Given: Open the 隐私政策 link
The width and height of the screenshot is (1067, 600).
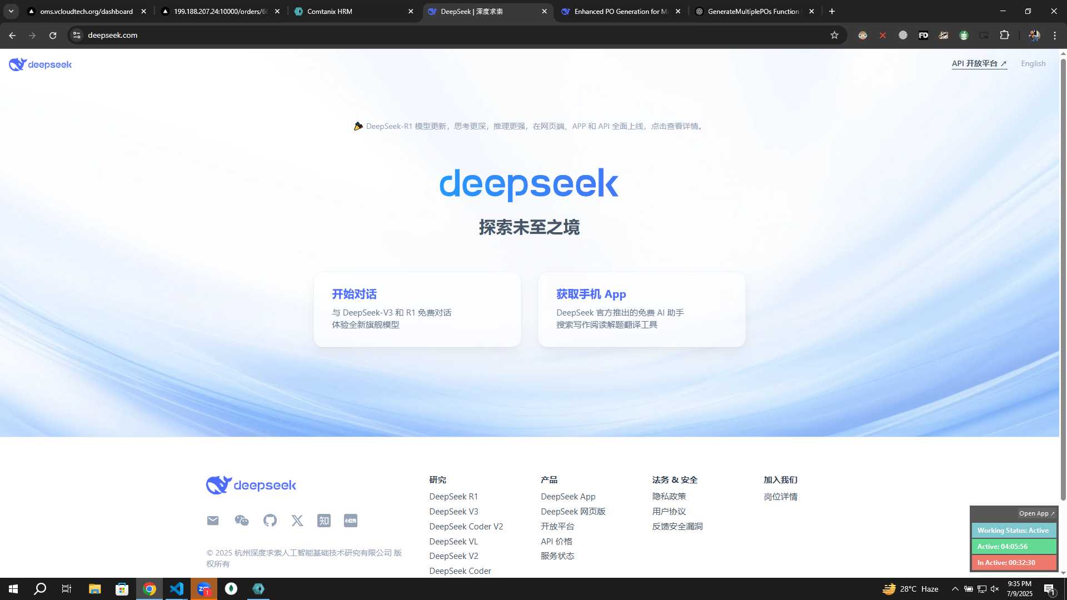Looking at the screenshot, I should [669, 497].
